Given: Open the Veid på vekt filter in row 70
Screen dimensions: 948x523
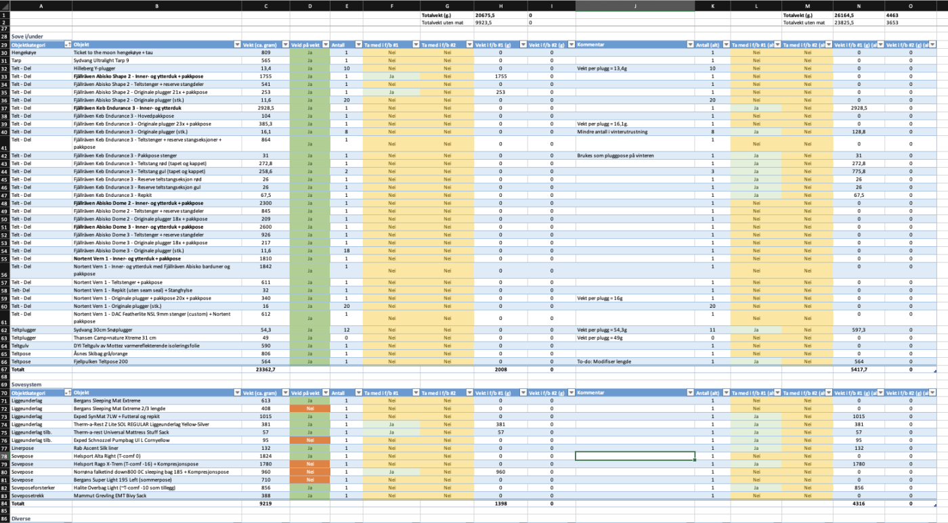Looking at the screenshot, I should click(325, 392).
